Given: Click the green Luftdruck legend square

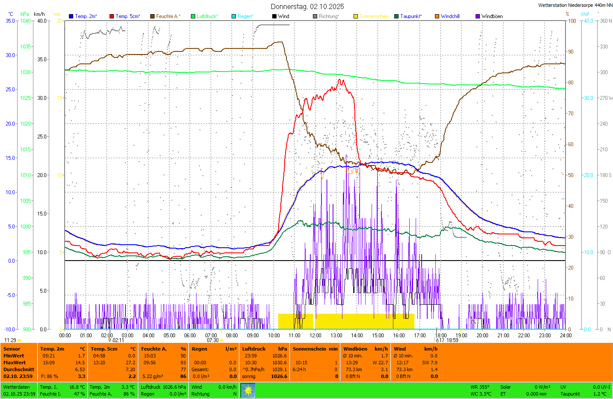Looking at the screenshot, I should pos(193,16).
